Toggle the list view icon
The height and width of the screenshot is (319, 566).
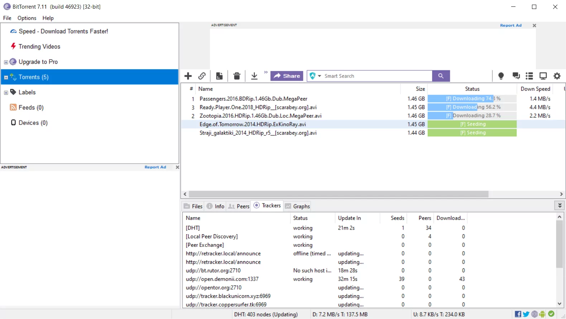[x=529, y=76]
